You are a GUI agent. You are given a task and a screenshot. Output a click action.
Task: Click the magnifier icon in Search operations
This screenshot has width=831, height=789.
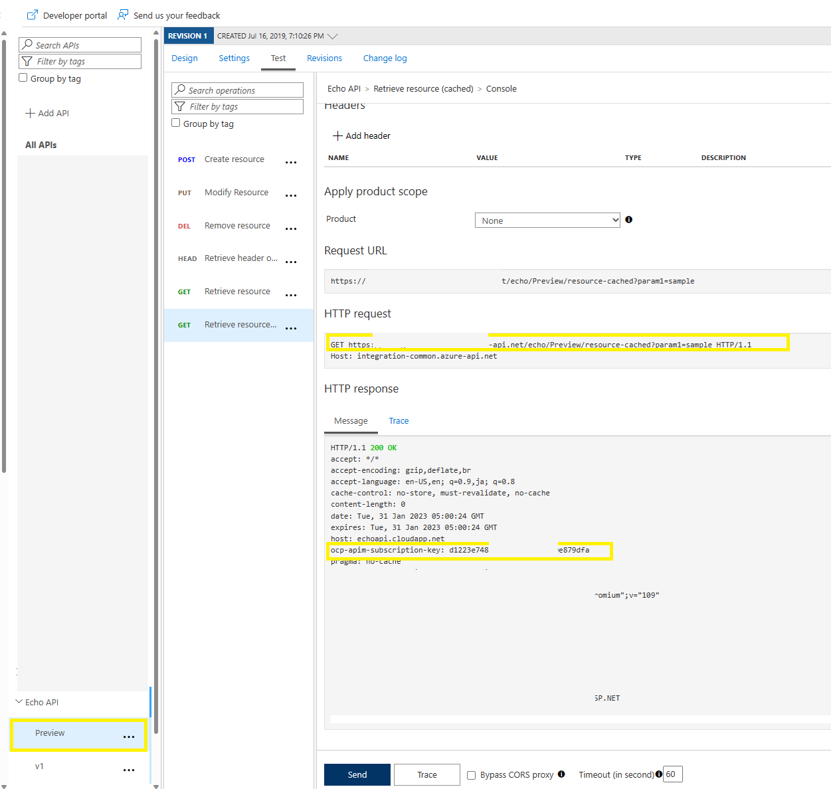(x=180, y=90)
